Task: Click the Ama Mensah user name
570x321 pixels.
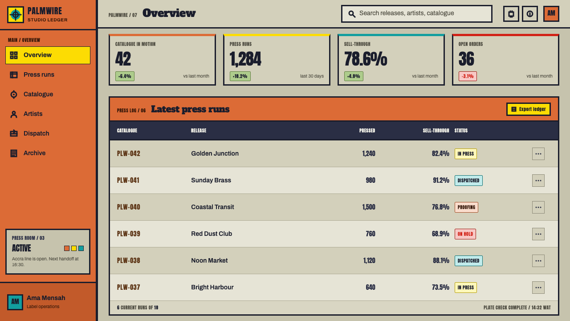Action: tap(46, 298)
